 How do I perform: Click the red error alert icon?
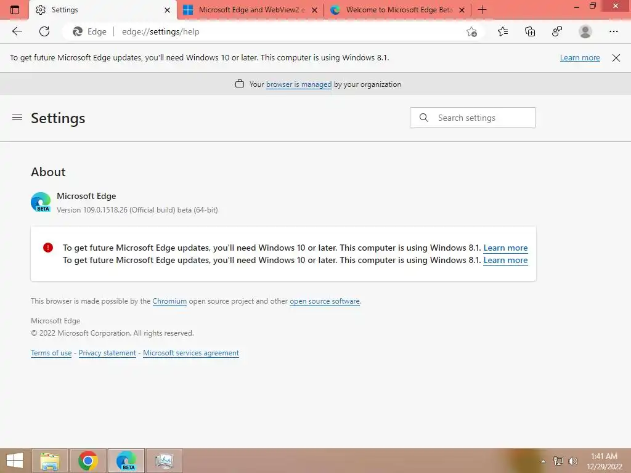[x=48, y=248]
